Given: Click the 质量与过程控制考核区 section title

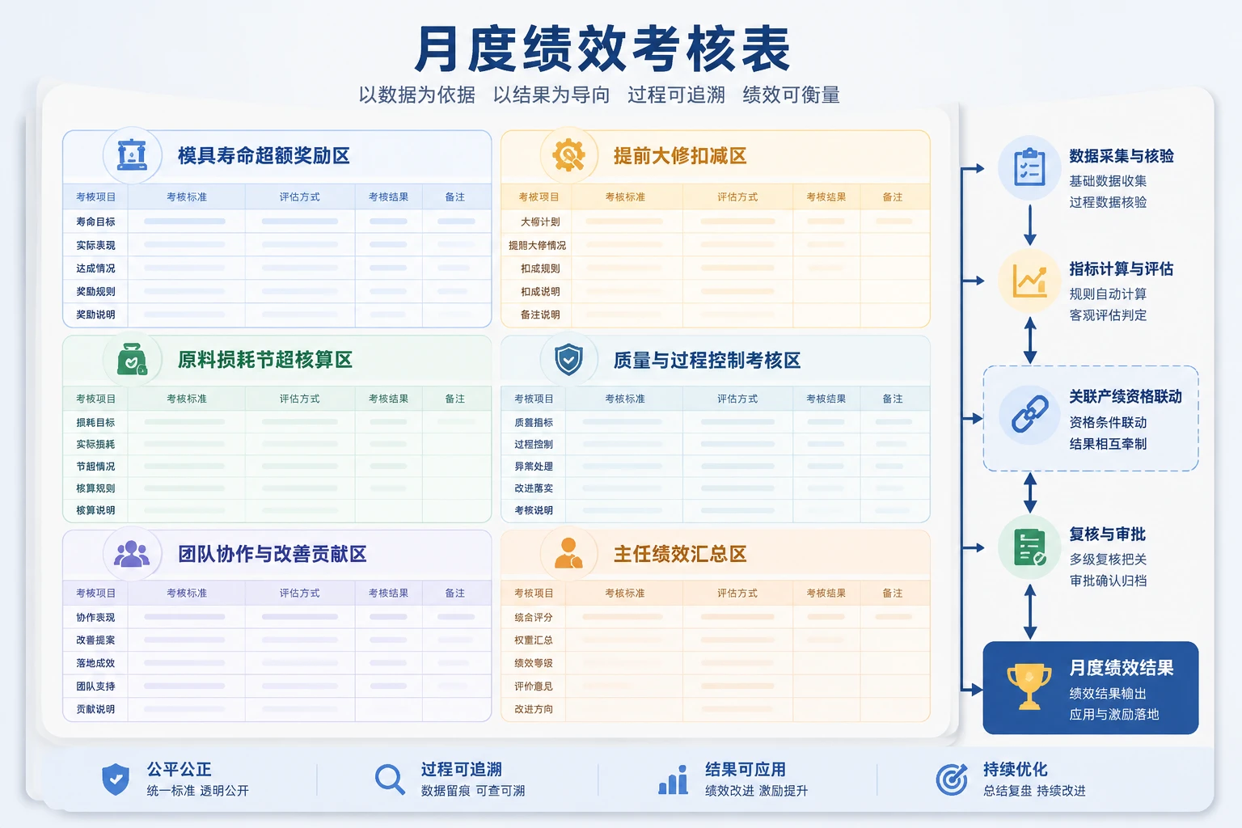Looking at the screenshot, I should (x=707, y=360).
